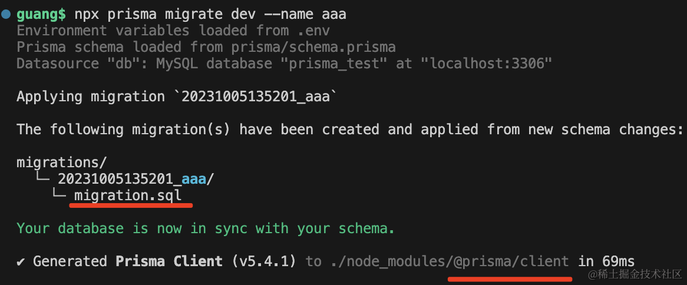Open the migration.sql file
This screenshot has height=285, width=687.
click(128, 195)
